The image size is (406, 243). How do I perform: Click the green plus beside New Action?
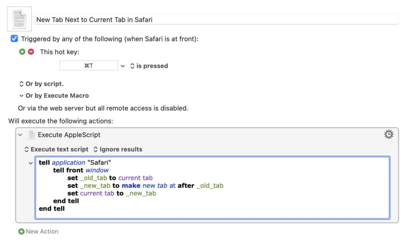click(x=22, y=231)
